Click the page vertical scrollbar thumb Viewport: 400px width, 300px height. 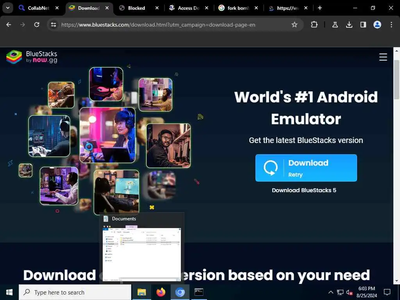[x=396, y=80]
